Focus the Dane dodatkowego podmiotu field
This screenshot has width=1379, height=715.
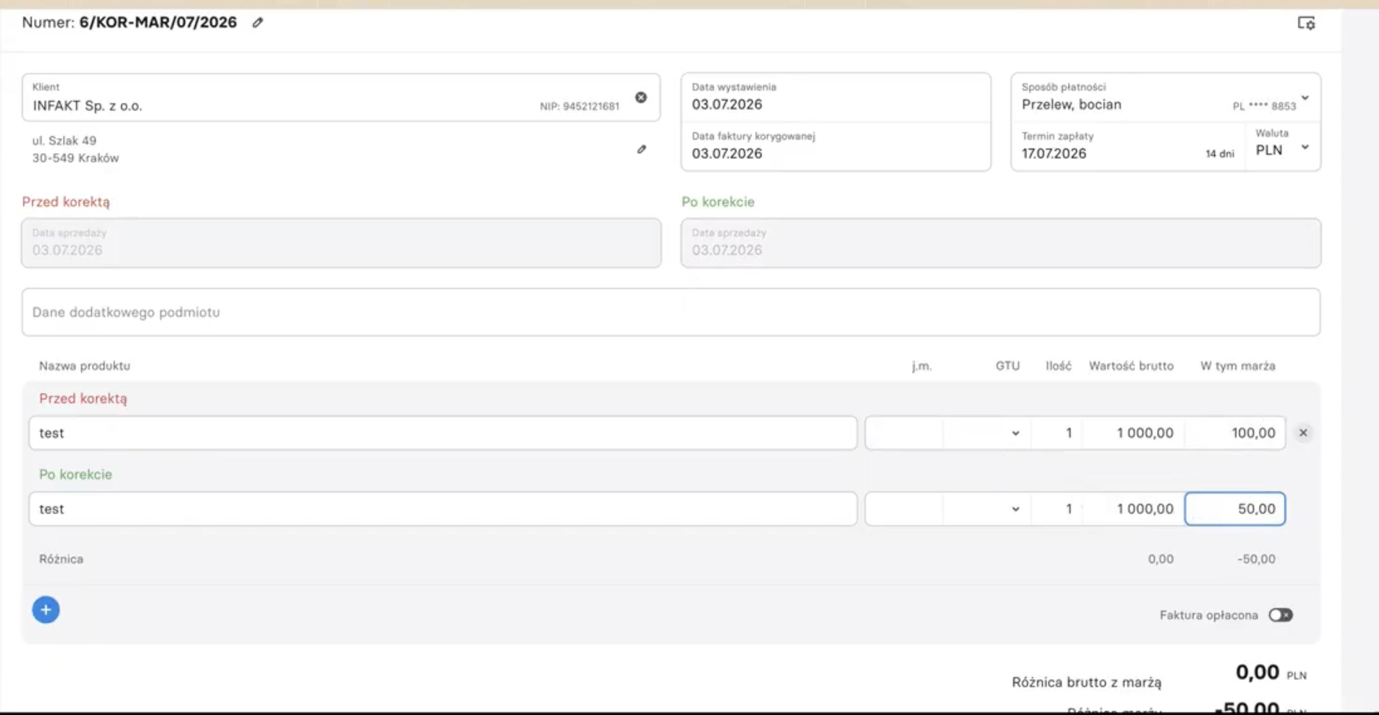tap(671, 312)
